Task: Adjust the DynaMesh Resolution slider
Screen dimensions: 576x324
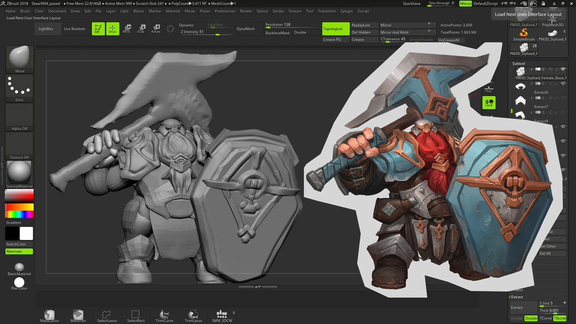Action: pyautogui.click(x=292, y=25)
